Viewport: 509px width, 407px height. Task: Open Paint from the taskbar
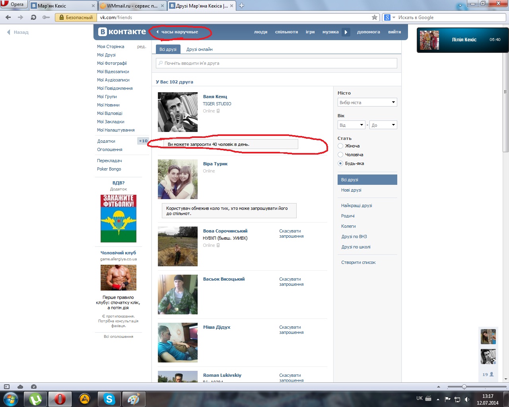point(134,399)
